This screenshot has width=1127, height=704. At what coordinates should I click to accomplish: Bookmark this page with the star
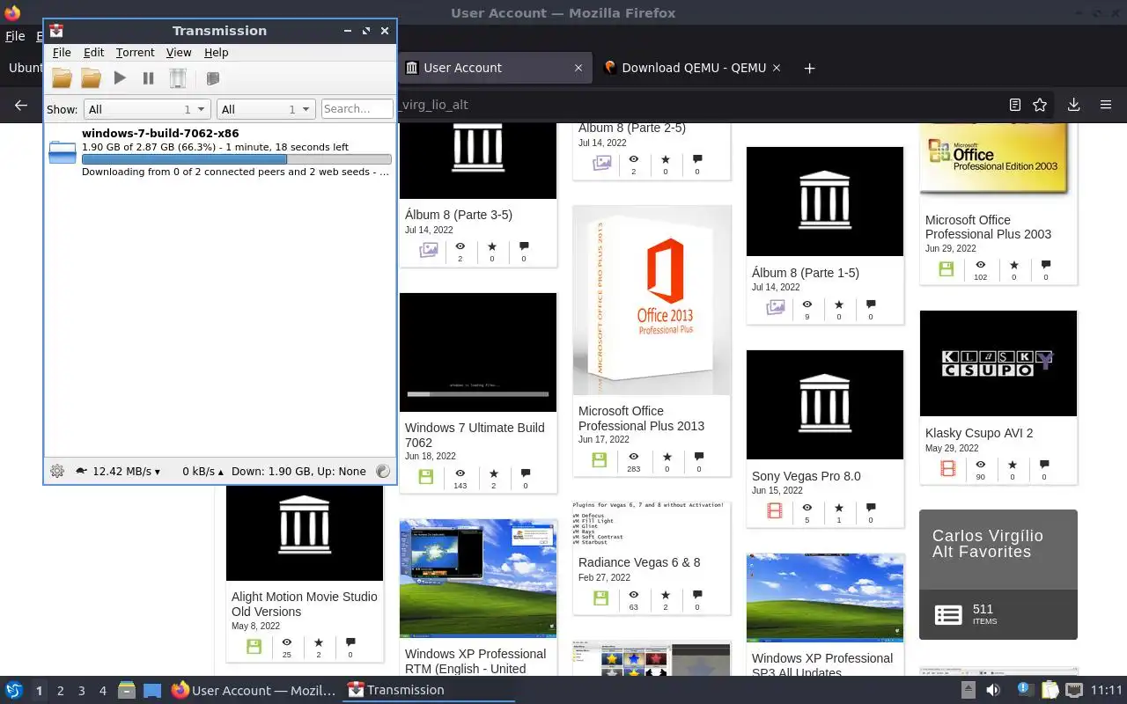tap(1040, 105)
